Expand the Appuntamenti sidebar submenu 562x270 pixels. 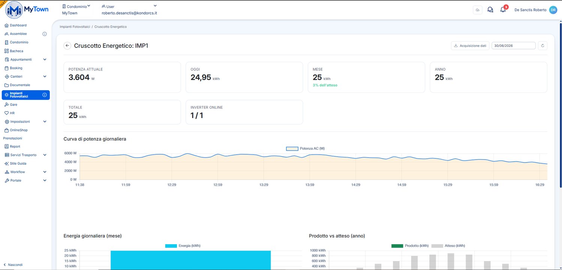(45, 60)
